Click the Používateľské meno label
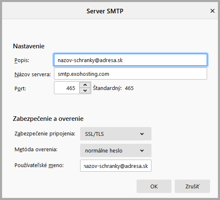The width and height of the screenshot is (220, 200). pos(39,165)
